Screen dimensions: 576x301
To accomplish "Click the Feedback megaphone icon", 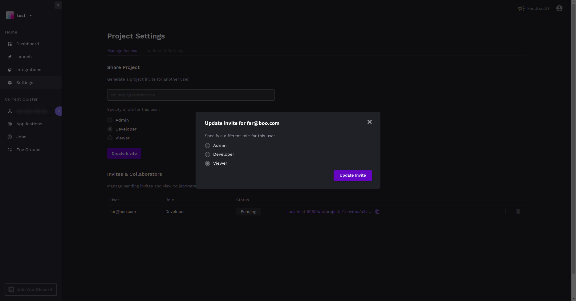I will pos(521,8).
